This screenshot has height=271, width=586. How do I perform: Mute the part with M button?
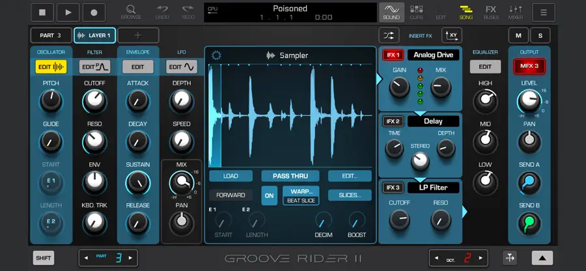(x=518, y=36)
